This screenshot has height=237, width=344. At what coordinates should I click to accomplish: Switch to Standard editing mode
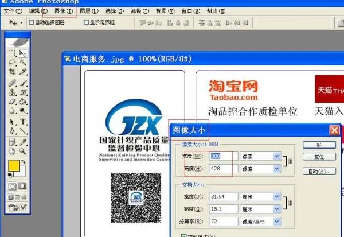12,187
